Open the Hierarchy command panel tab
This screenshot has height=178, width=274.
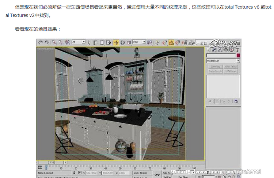tap(219, 49)
